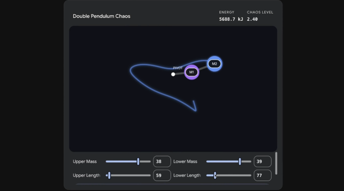Click the Energy readout value 5688.7 kJ

[x=231, y=19]
